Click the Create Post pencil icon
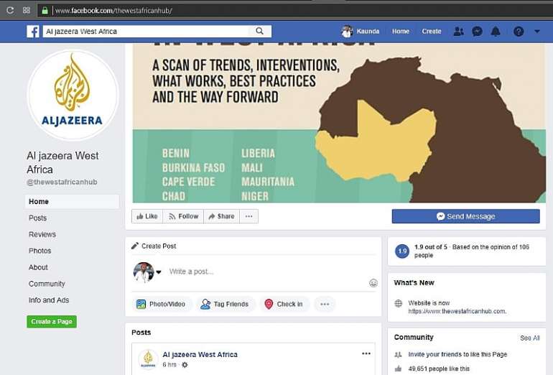Viewport: 553px width, 375px height. pos(135,246)
